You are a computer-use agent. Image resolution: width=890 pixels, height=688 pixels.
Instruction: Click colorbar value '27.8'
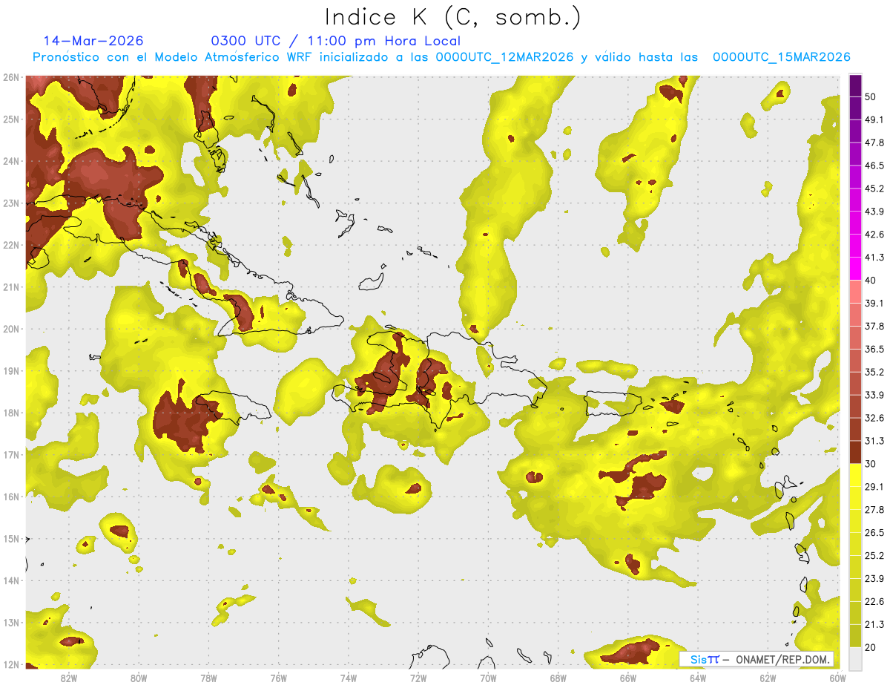pyautogui.click(x=874, y=510)
